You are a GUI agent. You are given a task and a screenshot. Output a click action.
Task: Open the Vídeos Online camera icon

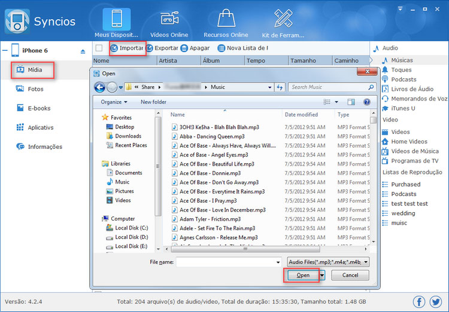(x=170, y=19)
